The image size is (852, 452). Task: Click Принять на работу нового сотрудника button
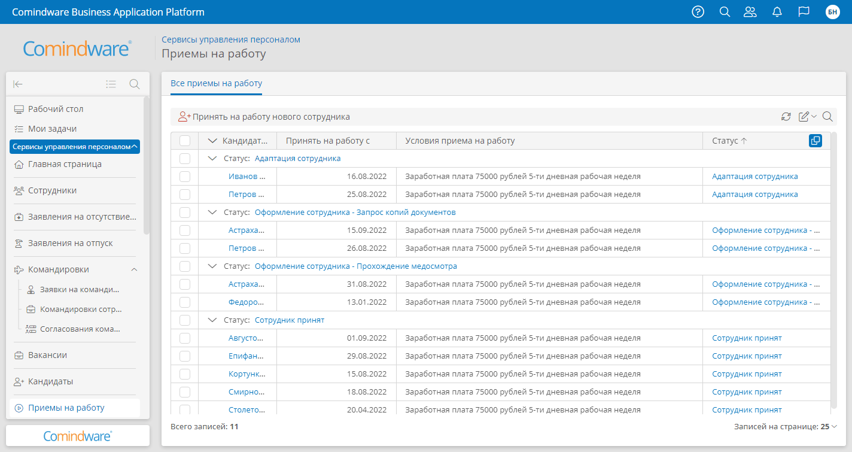tap(264, 117)
